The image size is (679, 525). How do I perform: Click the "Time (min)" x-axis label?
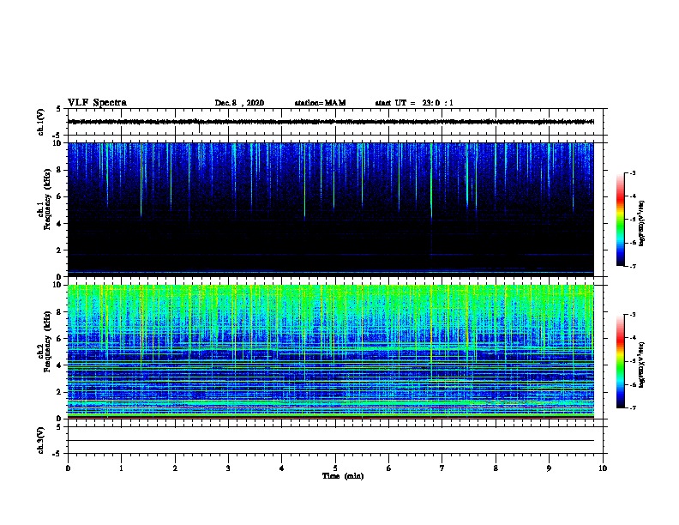click(343, 476)
